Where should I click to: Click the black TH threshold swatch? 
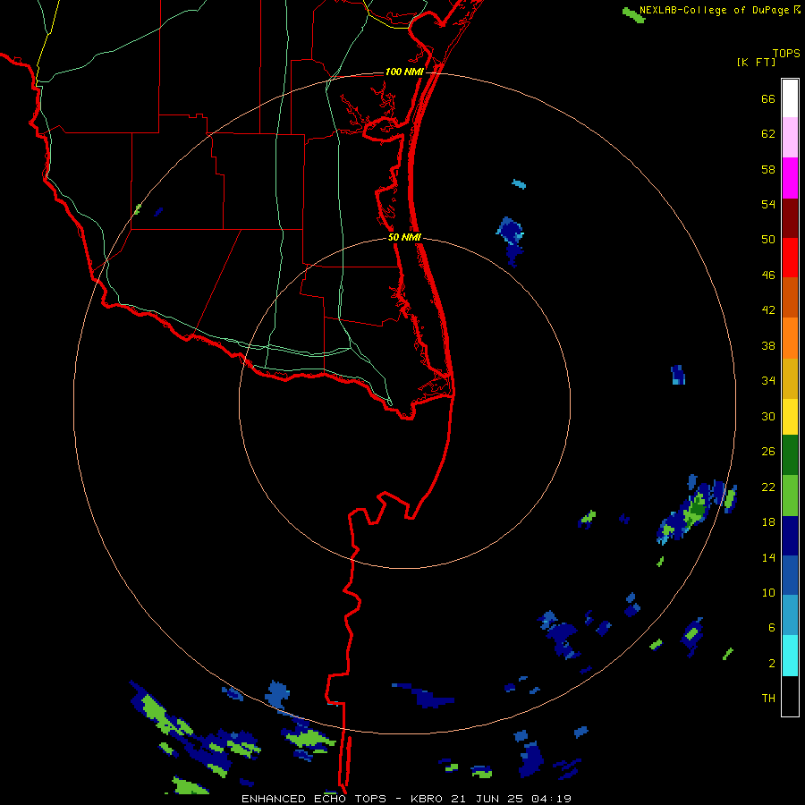pyautogui.click(x=790, y=696)
